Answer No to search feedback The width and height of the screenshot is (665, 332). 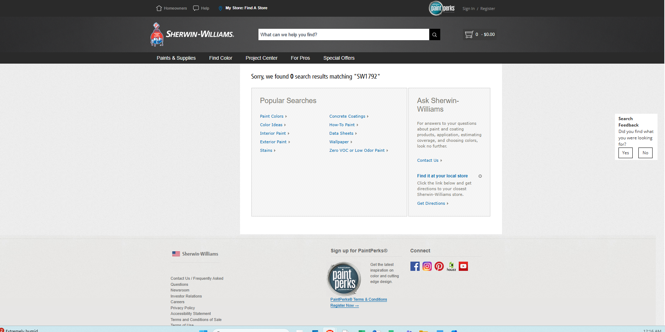[x=645, y=153]
